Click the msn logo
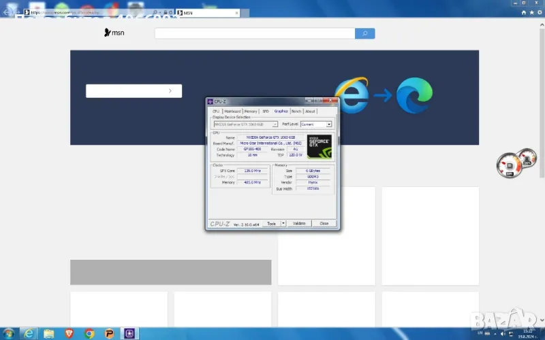The width and height of the screenshot is (545, 340). coord(114,33)
